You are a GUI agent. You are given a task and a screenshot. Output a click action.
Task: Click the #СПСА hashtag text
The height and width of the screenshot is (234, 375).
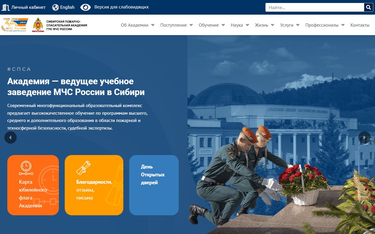pos(19,69)
